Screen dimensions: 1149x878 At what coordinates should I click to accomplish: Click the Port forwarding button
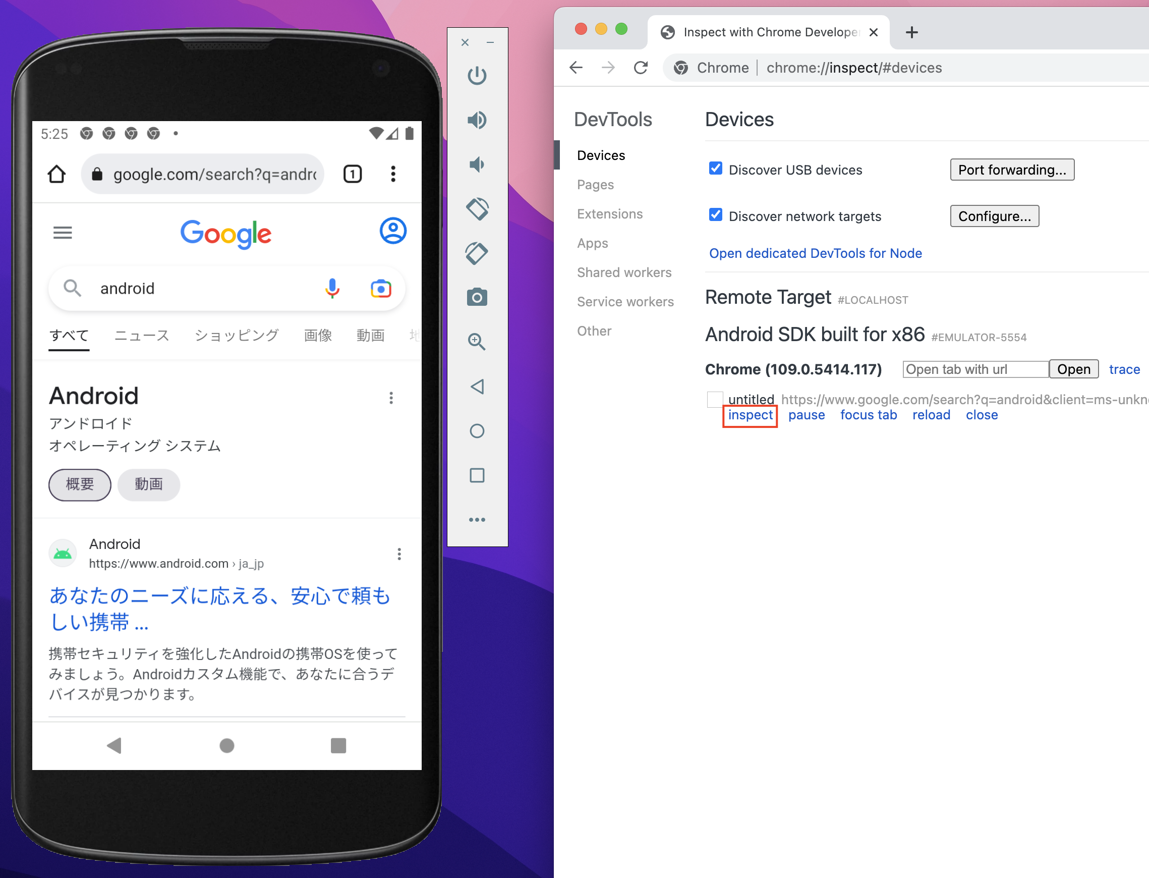tap(1012, 170)
